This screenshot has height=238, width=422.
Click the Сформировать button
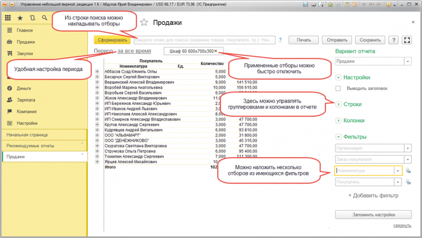[112, 40]
